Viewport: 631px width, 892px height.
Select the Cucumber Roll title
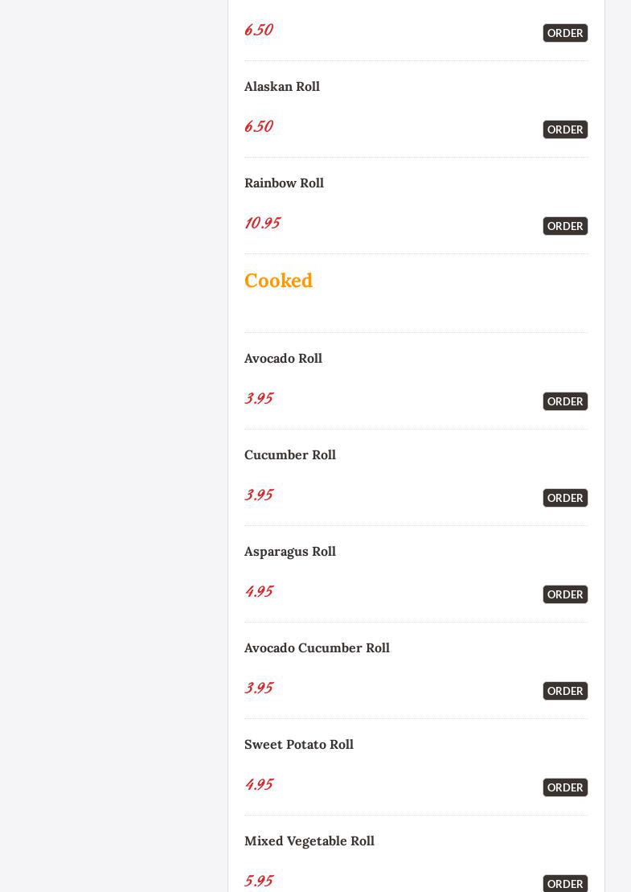290,455
